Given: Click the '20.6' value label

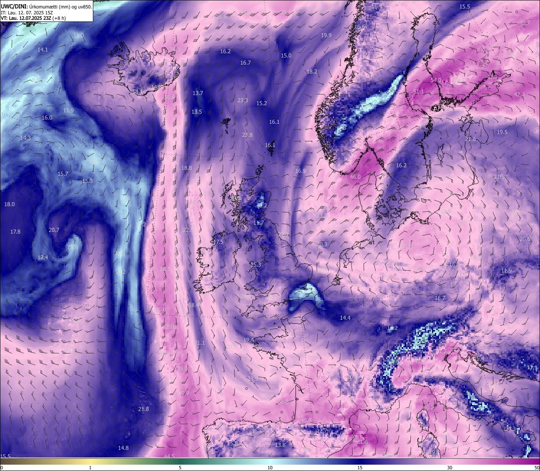Looking at the screenshot, I should 525,239.
